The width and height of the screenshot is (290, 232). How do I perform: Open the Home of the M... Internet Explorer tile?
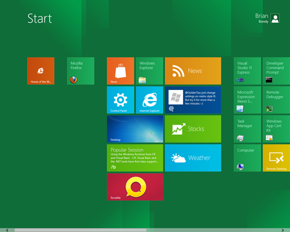coord(40,71)
